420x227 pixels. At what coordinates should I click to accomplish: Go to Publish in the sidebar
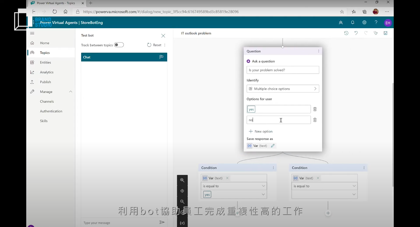pos(45,82)
